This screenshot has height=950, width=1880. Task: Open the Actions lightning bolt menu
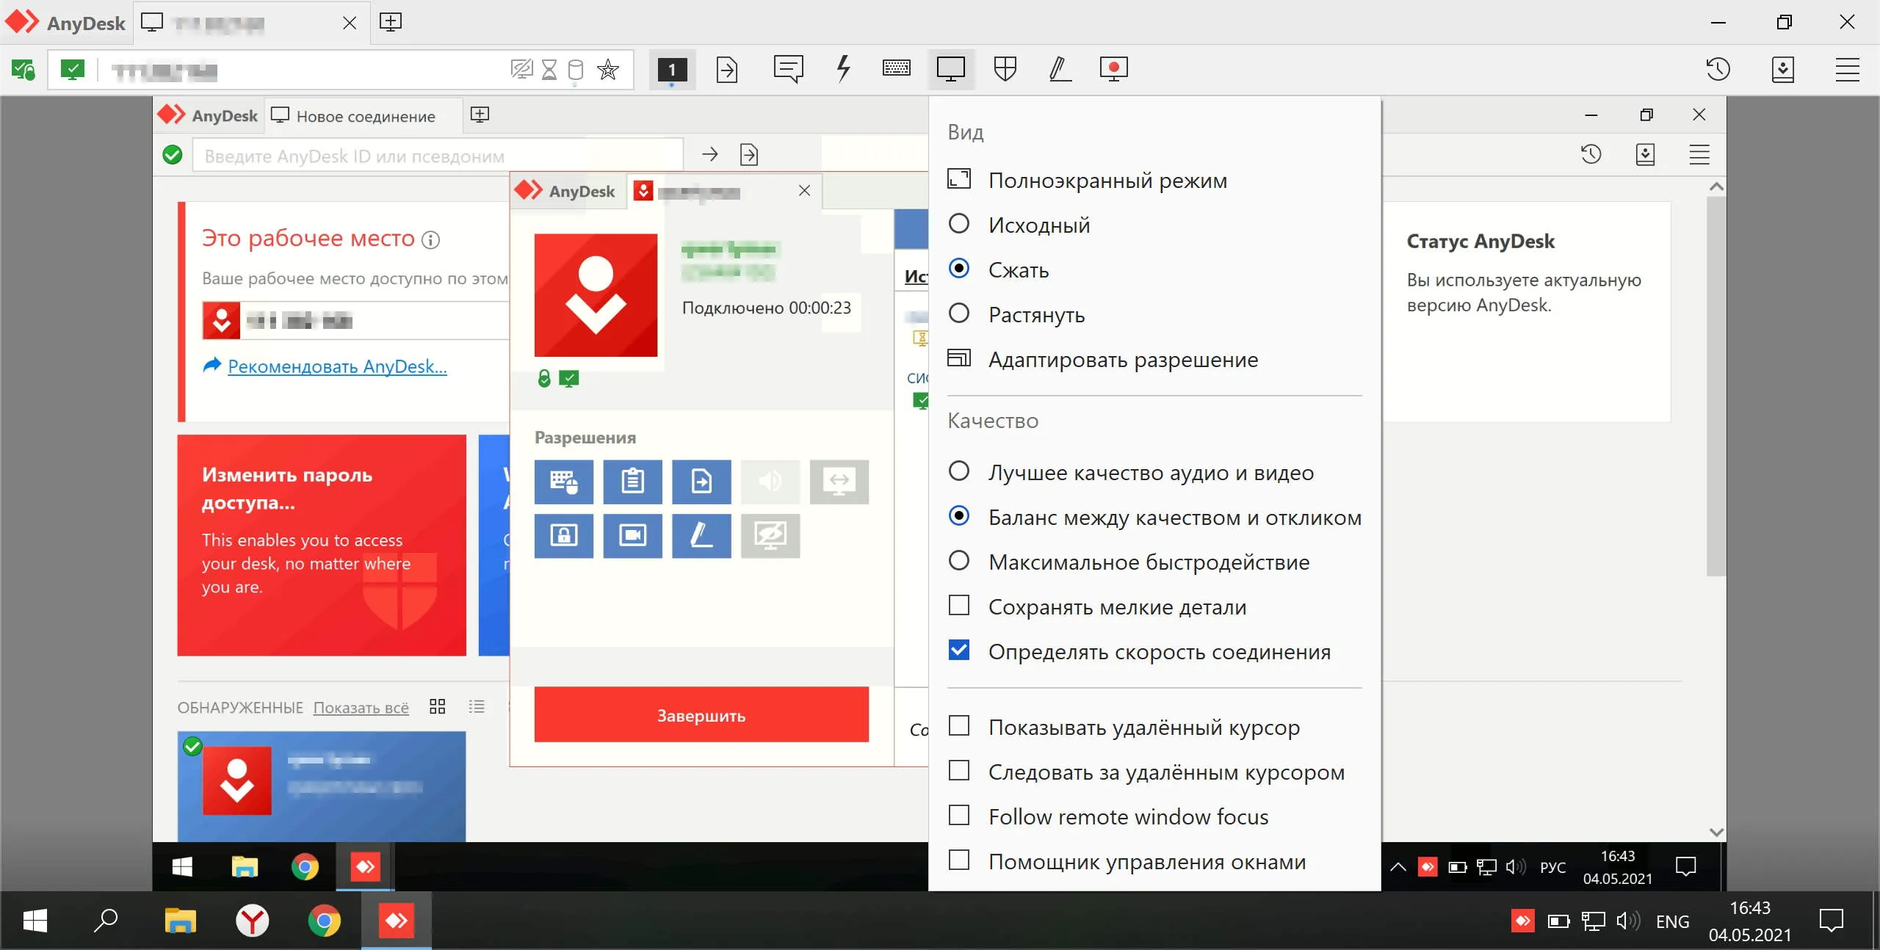click(843, 69)
